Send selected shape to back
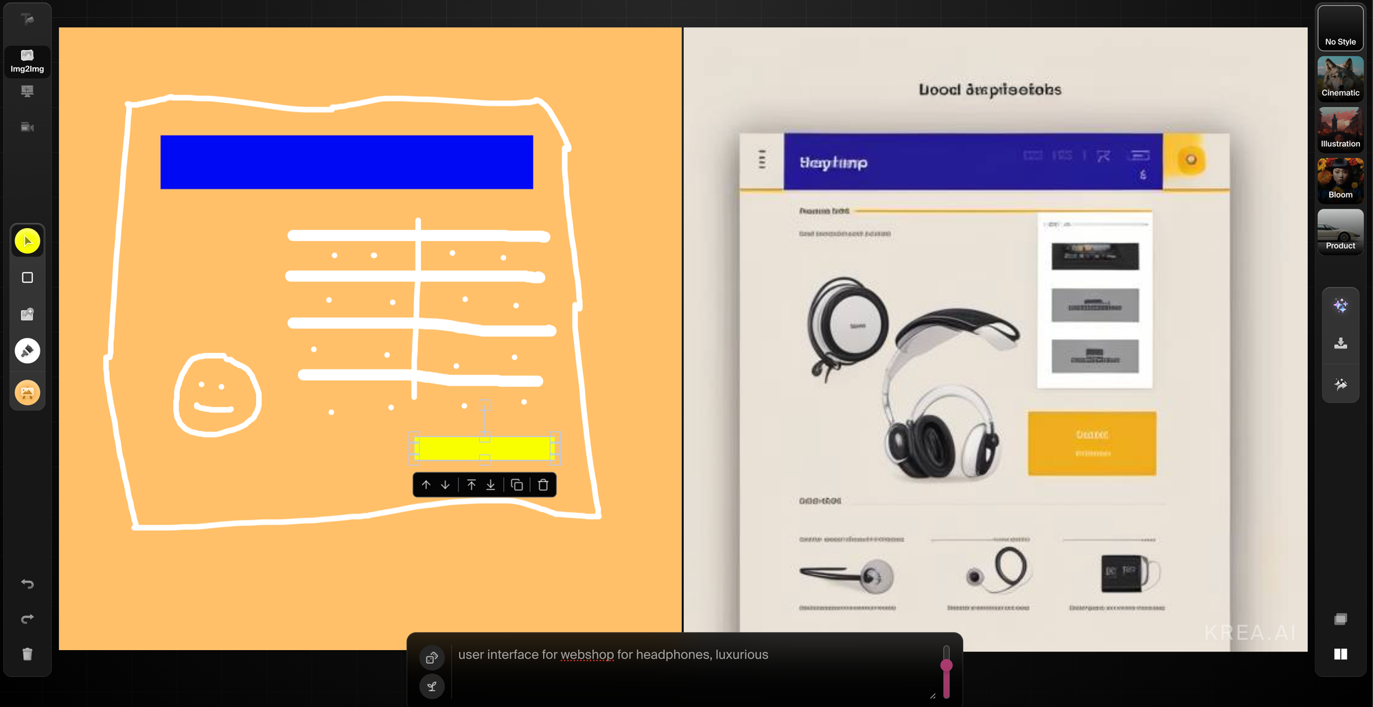 coord(491,485)
